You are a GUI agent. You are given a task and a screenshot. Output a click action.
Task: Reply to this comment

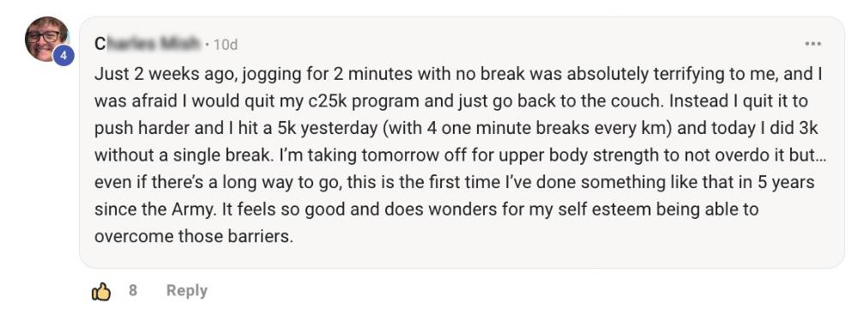pyautogui.click(x=186, y=290)
